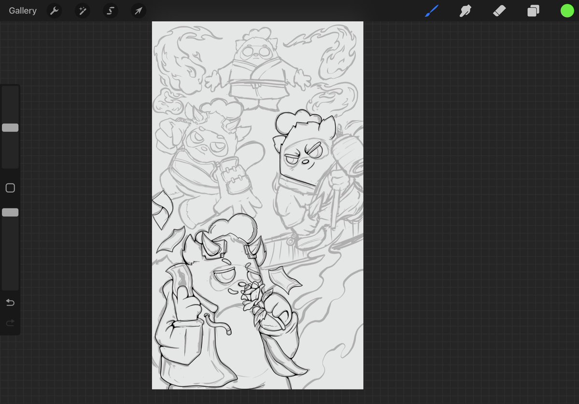Select the Eraser tool
The height and width of the screenshot is (404, 579).
(499, 11)
